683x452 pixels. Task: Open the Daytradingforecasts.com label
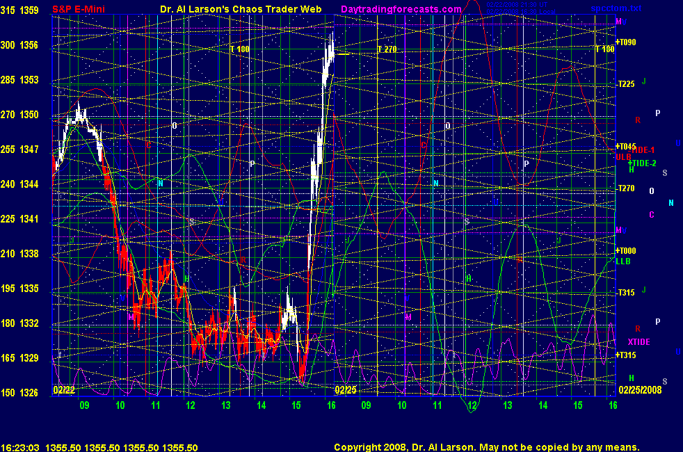[x=401, y=9]
